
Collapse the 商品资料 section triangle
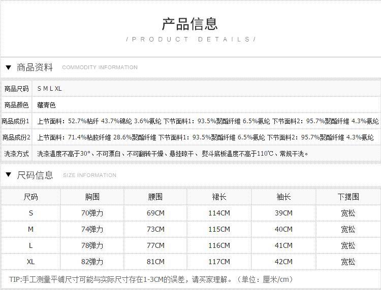point(8,67)
